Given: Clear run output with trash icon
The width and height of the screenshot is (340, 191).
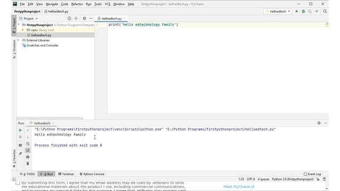Looking at the screenshot, I should pos(28,163).
